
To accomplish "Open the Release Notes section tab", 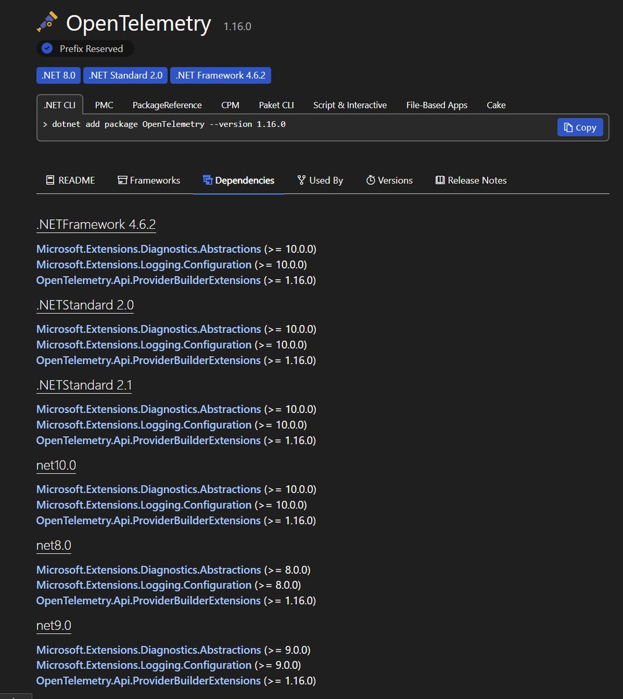I will click(471, 180).
